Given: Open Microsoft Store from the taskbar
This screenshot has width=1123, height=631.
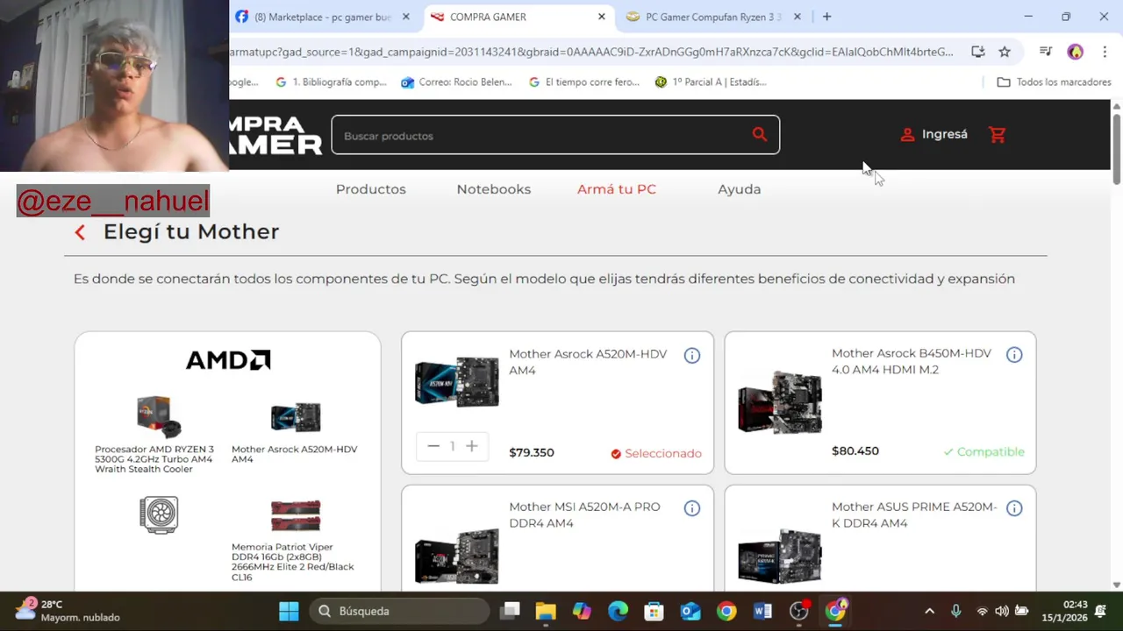Looking at the screenshot, I should (654, 611).
